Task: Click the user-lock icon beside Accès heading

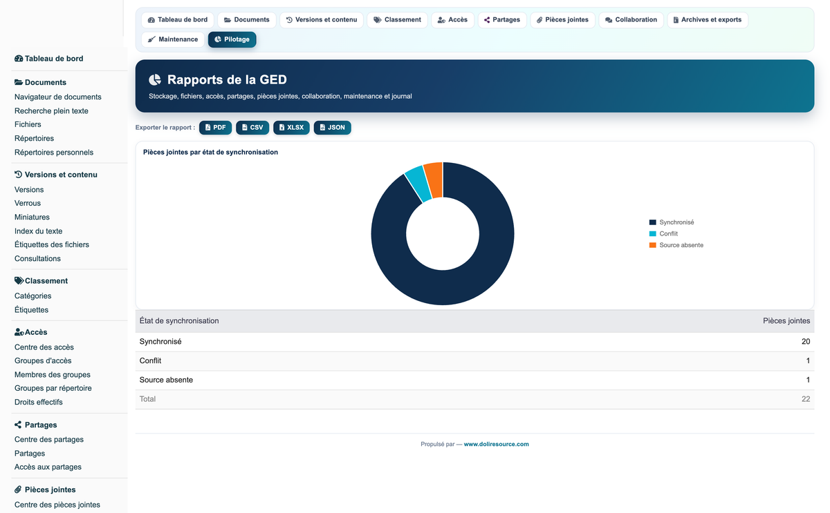Action: coord(19,332)
